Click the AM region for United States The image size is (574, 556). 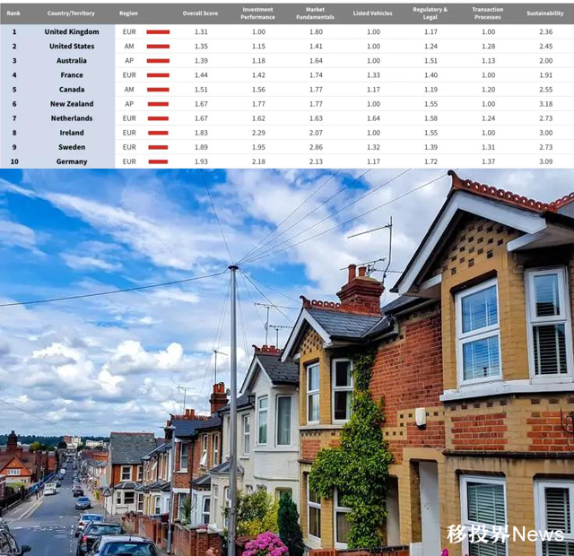click(x=129, y=46)
